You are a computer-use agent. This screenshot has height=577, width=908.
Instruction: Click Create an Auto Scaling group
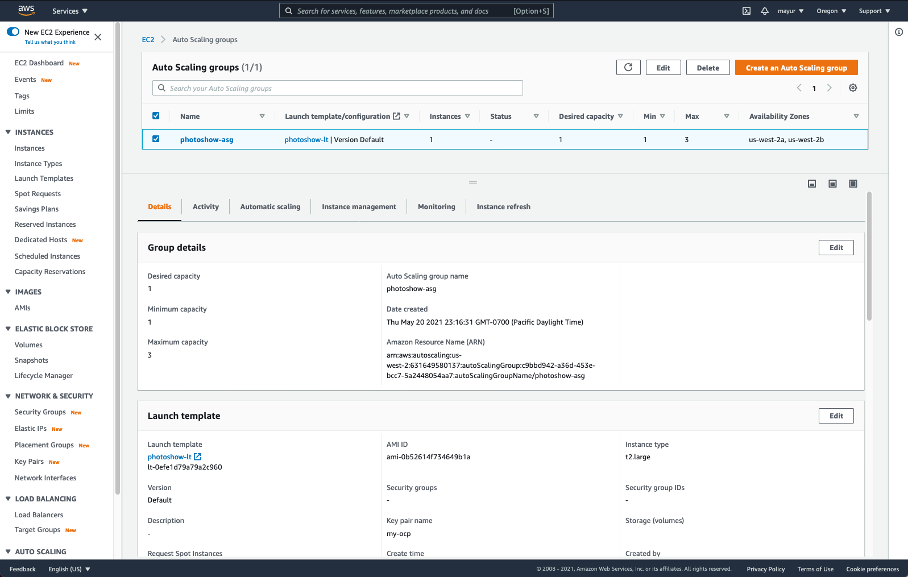point(796,68)
